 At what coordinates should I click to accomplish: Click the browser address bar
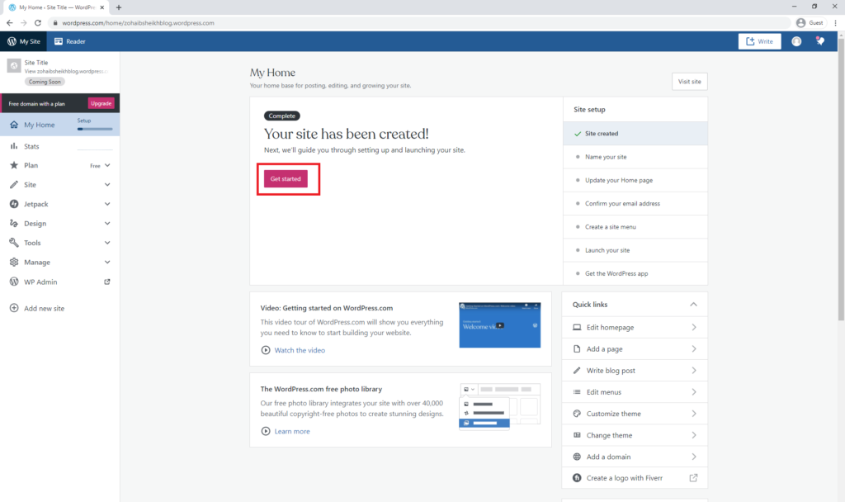point(420,22)
